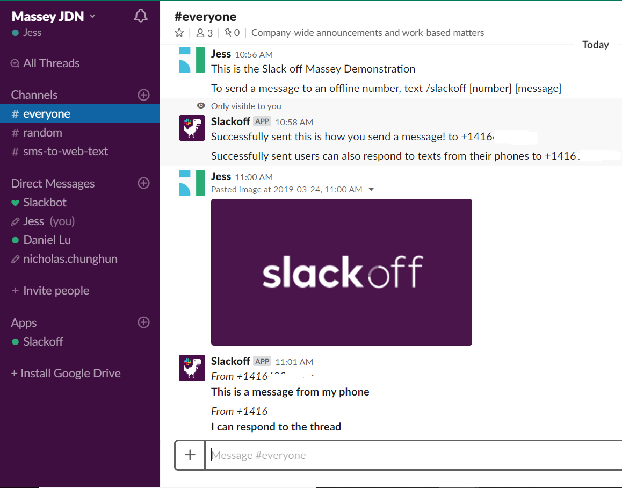
Task: Open Slackoff dinosaur avatar at 10:58 AM
Action: tap(192, 128)
